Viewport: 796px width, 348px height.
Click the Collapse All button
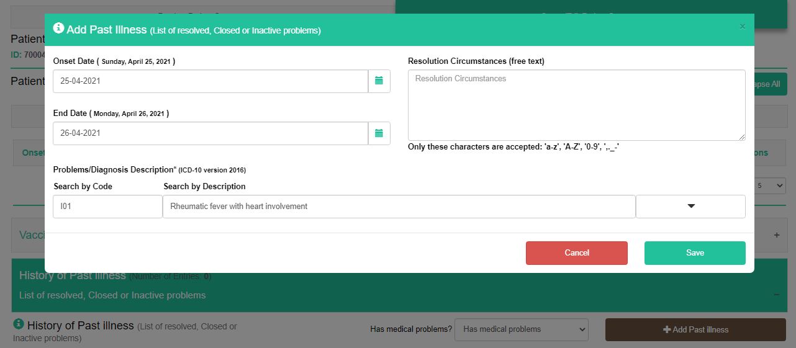coord(770,84)
